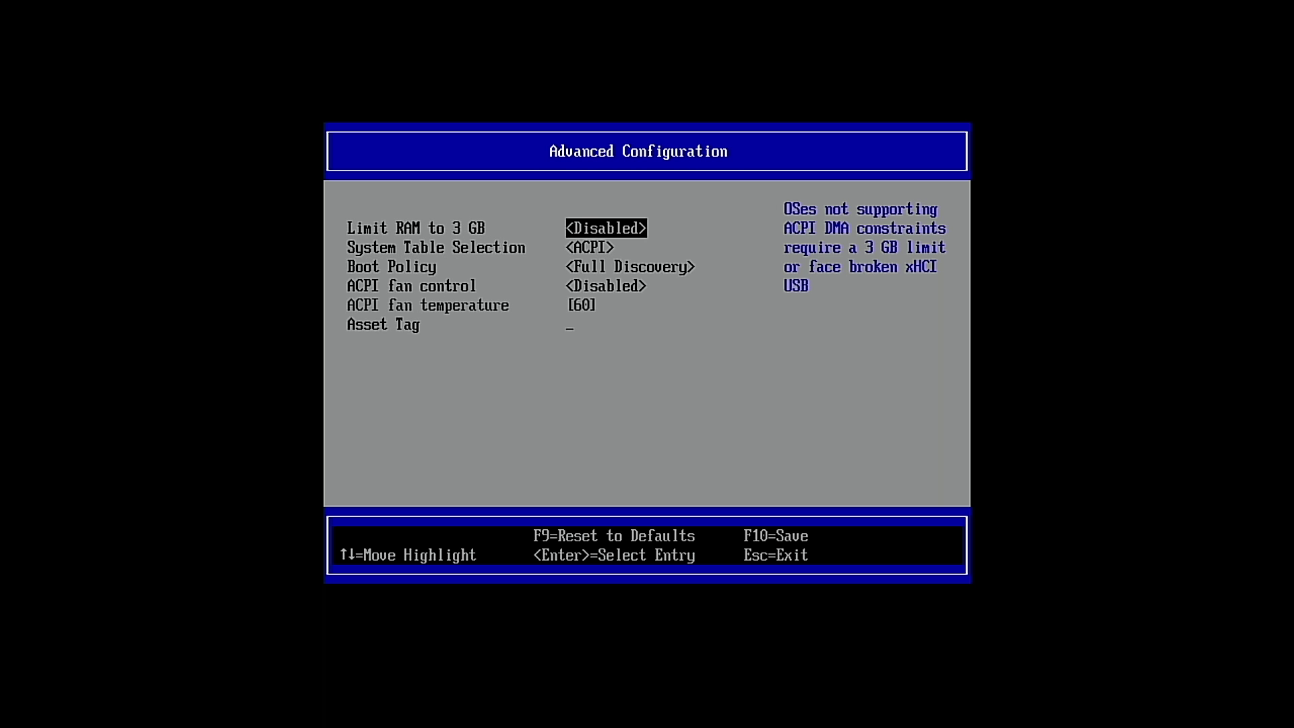Open the System Table Selection ACPI option
The height and width of the screenshot is (728, 1294).
[590, 248]
